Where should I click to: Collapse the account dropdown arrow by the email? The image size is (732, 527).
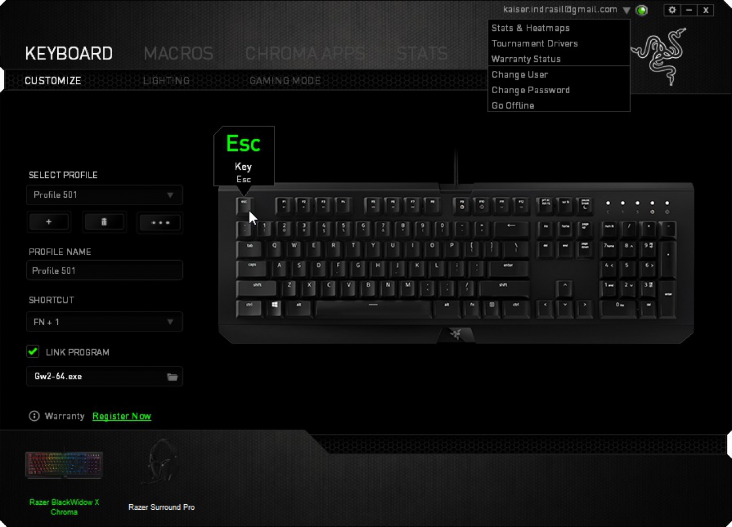point(627,10)
